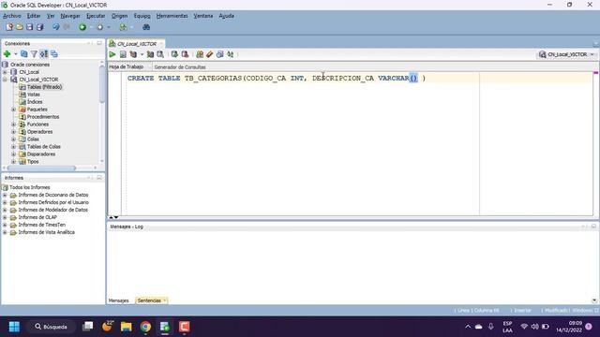Expand the Disparadores tree node
The width and height of the screenshot is (600, 337).
(14, 154)
